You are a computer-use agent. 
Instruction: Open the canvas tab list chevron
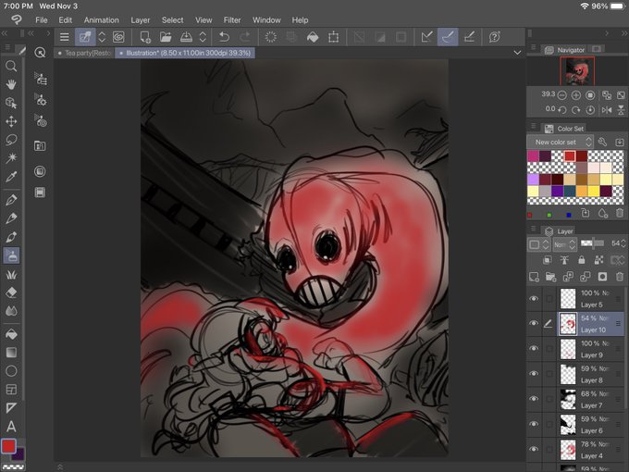pos(517,53)
